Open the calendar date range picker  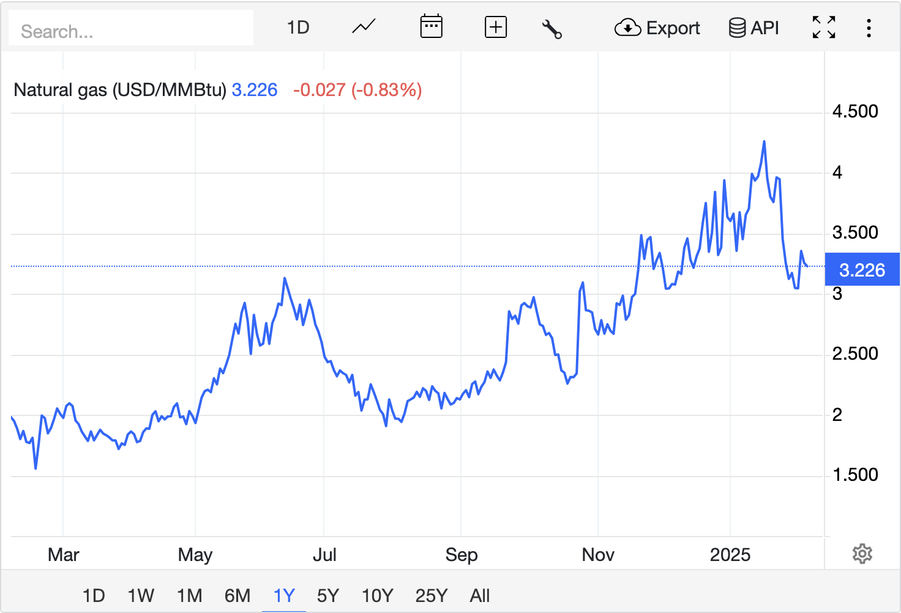click(x=431, y=28)
